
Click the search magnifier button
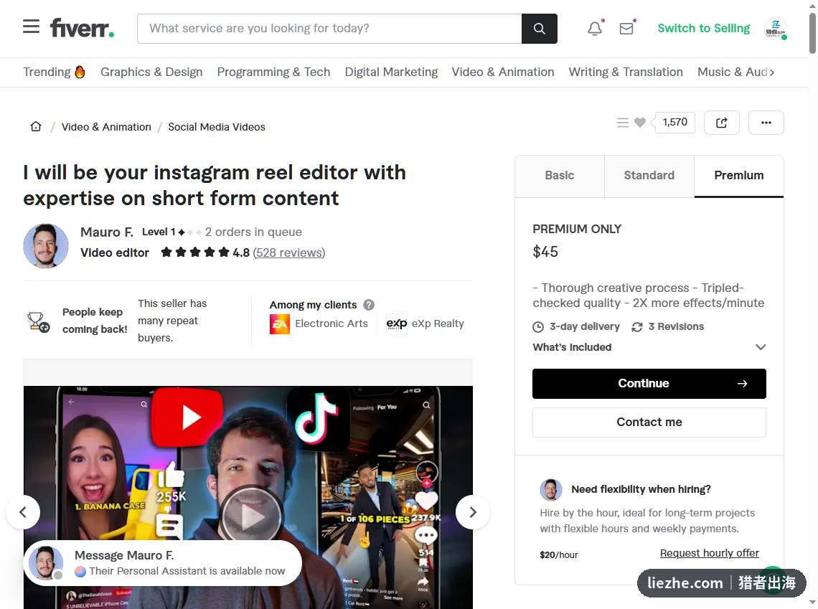coord(540,29)
